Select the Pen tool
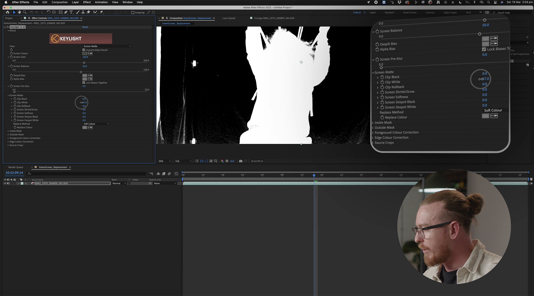Viewport: 534px width, 296px height. (x=66, y=12)
